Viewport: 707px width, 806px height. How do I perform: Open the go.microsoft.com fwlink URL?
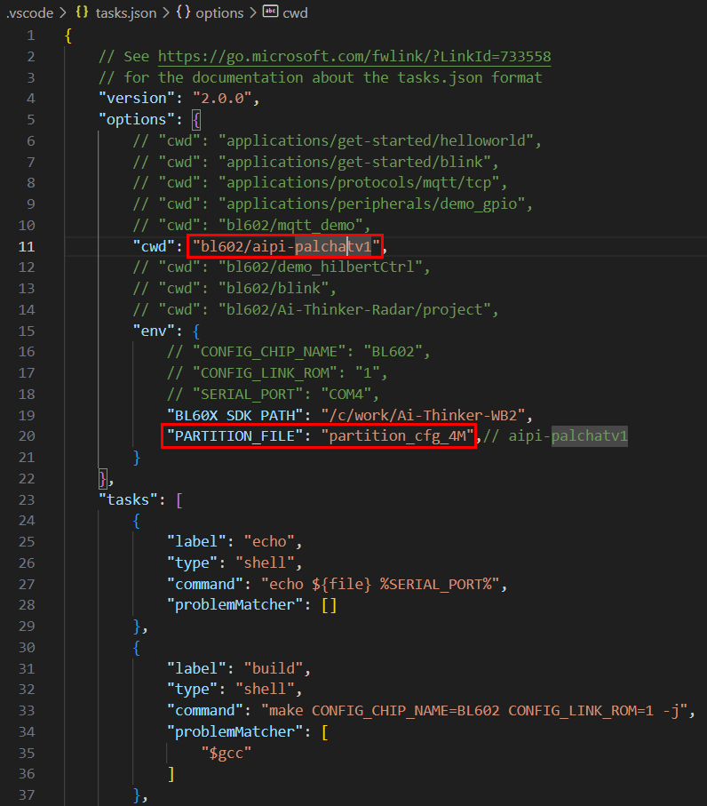pos(354,56)
